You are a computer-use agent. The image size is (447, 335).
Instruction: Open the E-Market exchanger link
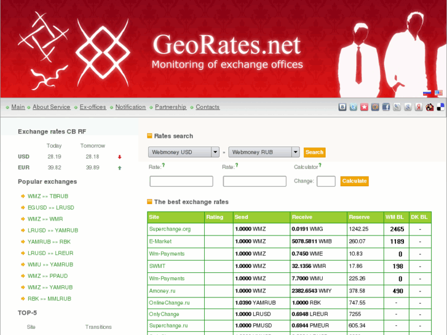160,241
